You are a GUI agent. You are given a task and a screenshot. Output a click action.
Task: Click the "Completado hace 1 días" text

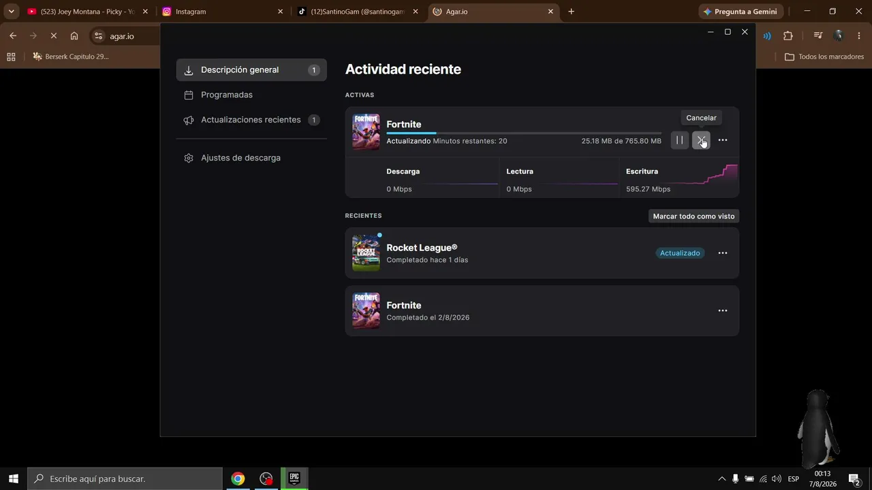[427, 260]
